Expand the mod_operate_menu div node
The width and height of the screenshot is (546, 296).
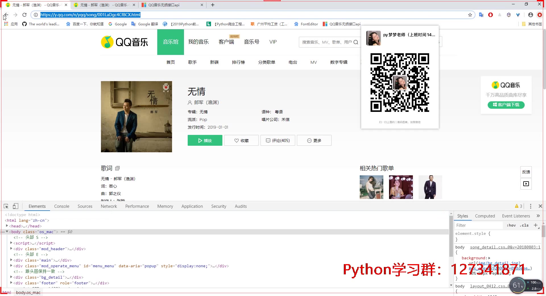(x=11, y=266)
